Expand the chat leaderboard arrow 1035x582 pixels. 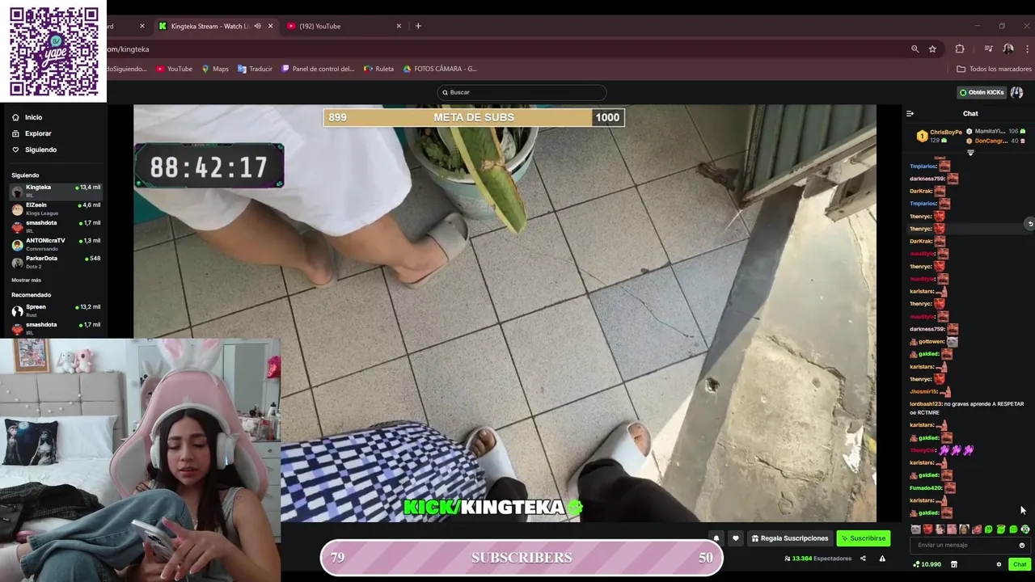(970, 153)
